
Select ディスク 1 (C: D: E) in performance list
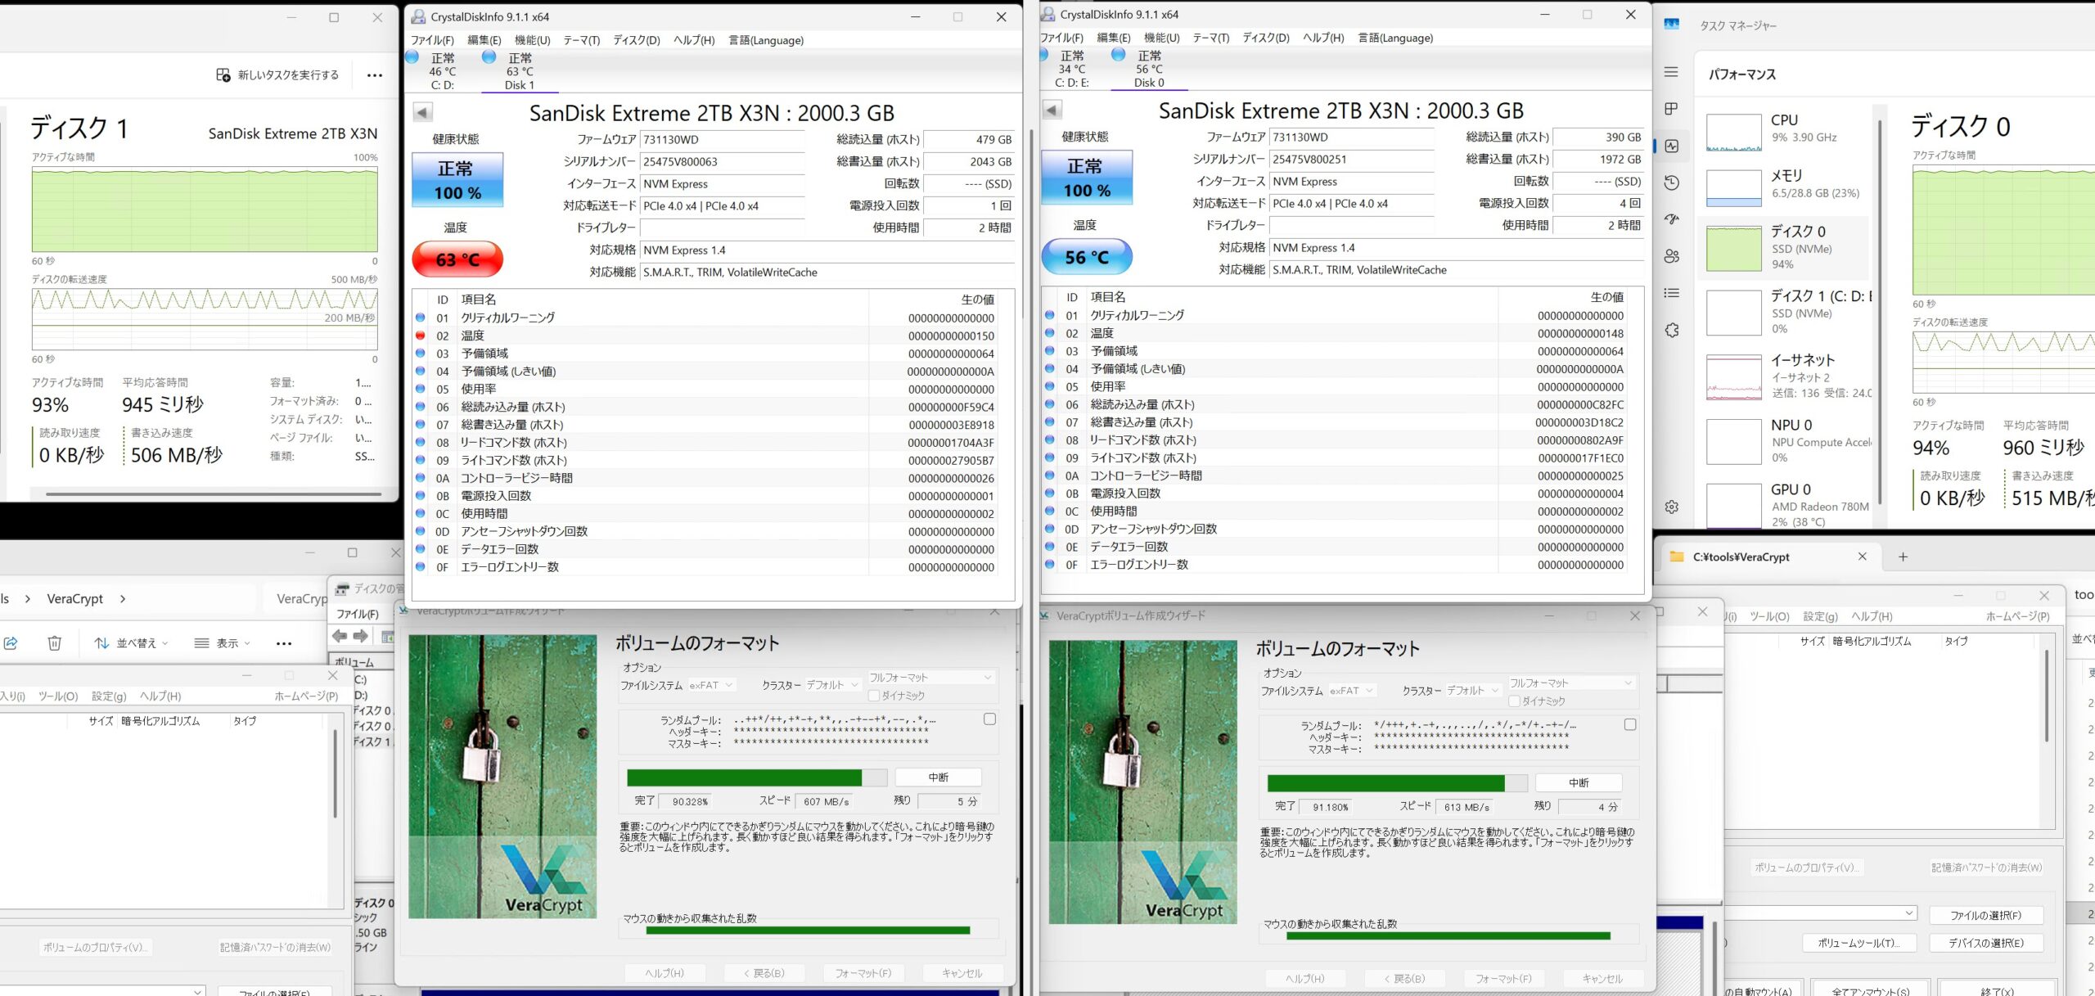(x=1787, y=312)
